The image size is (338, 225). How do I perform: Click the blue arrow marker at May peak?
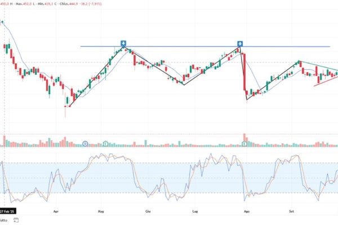123,43
